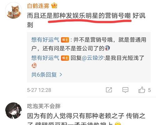Tap the share/repost icon under the comment
Viewport: 156px width, 125px height.
[109, 90]
